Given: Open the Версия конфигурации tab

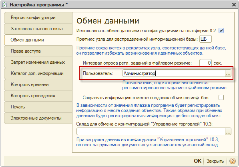Looking at the screenshot, I should click(38, 18).
